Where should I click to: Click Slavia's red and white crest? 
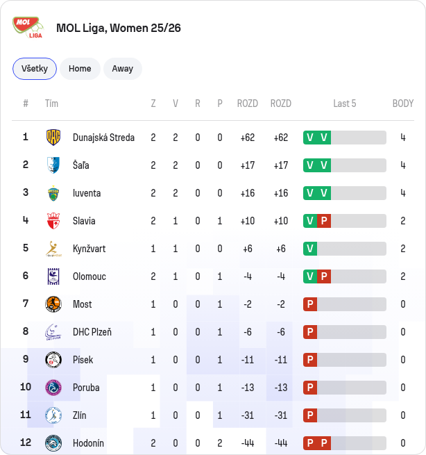coord(53,221)
